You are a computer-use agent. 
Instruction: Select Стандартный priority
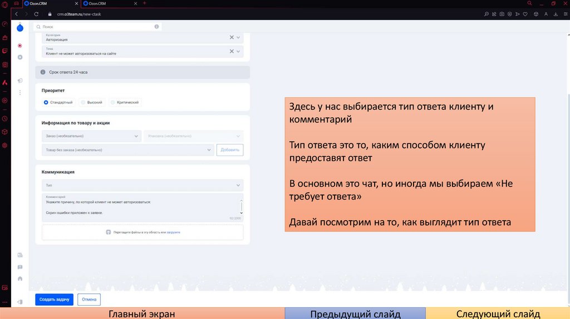coord(58,102)
